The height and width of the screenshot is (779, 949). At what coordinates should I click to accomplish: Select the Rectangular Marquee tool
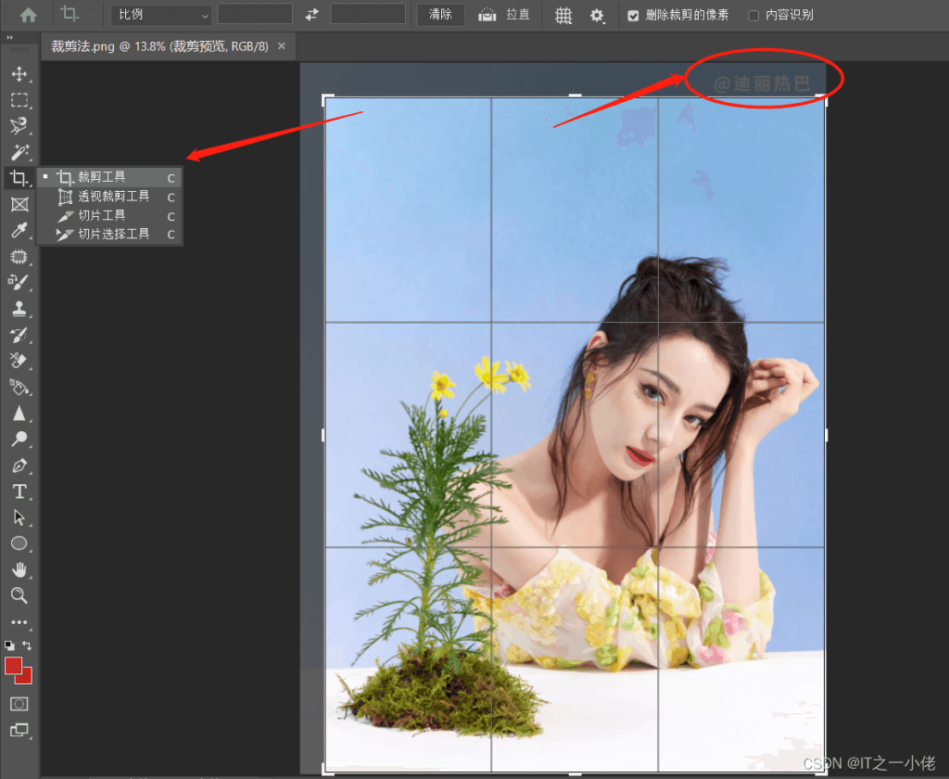pos(19,100)
